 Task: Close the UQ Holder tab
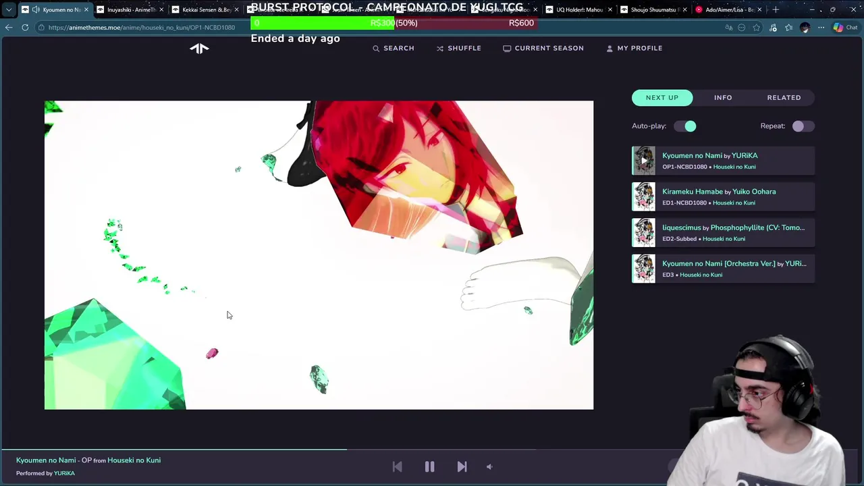coord(610,9)
